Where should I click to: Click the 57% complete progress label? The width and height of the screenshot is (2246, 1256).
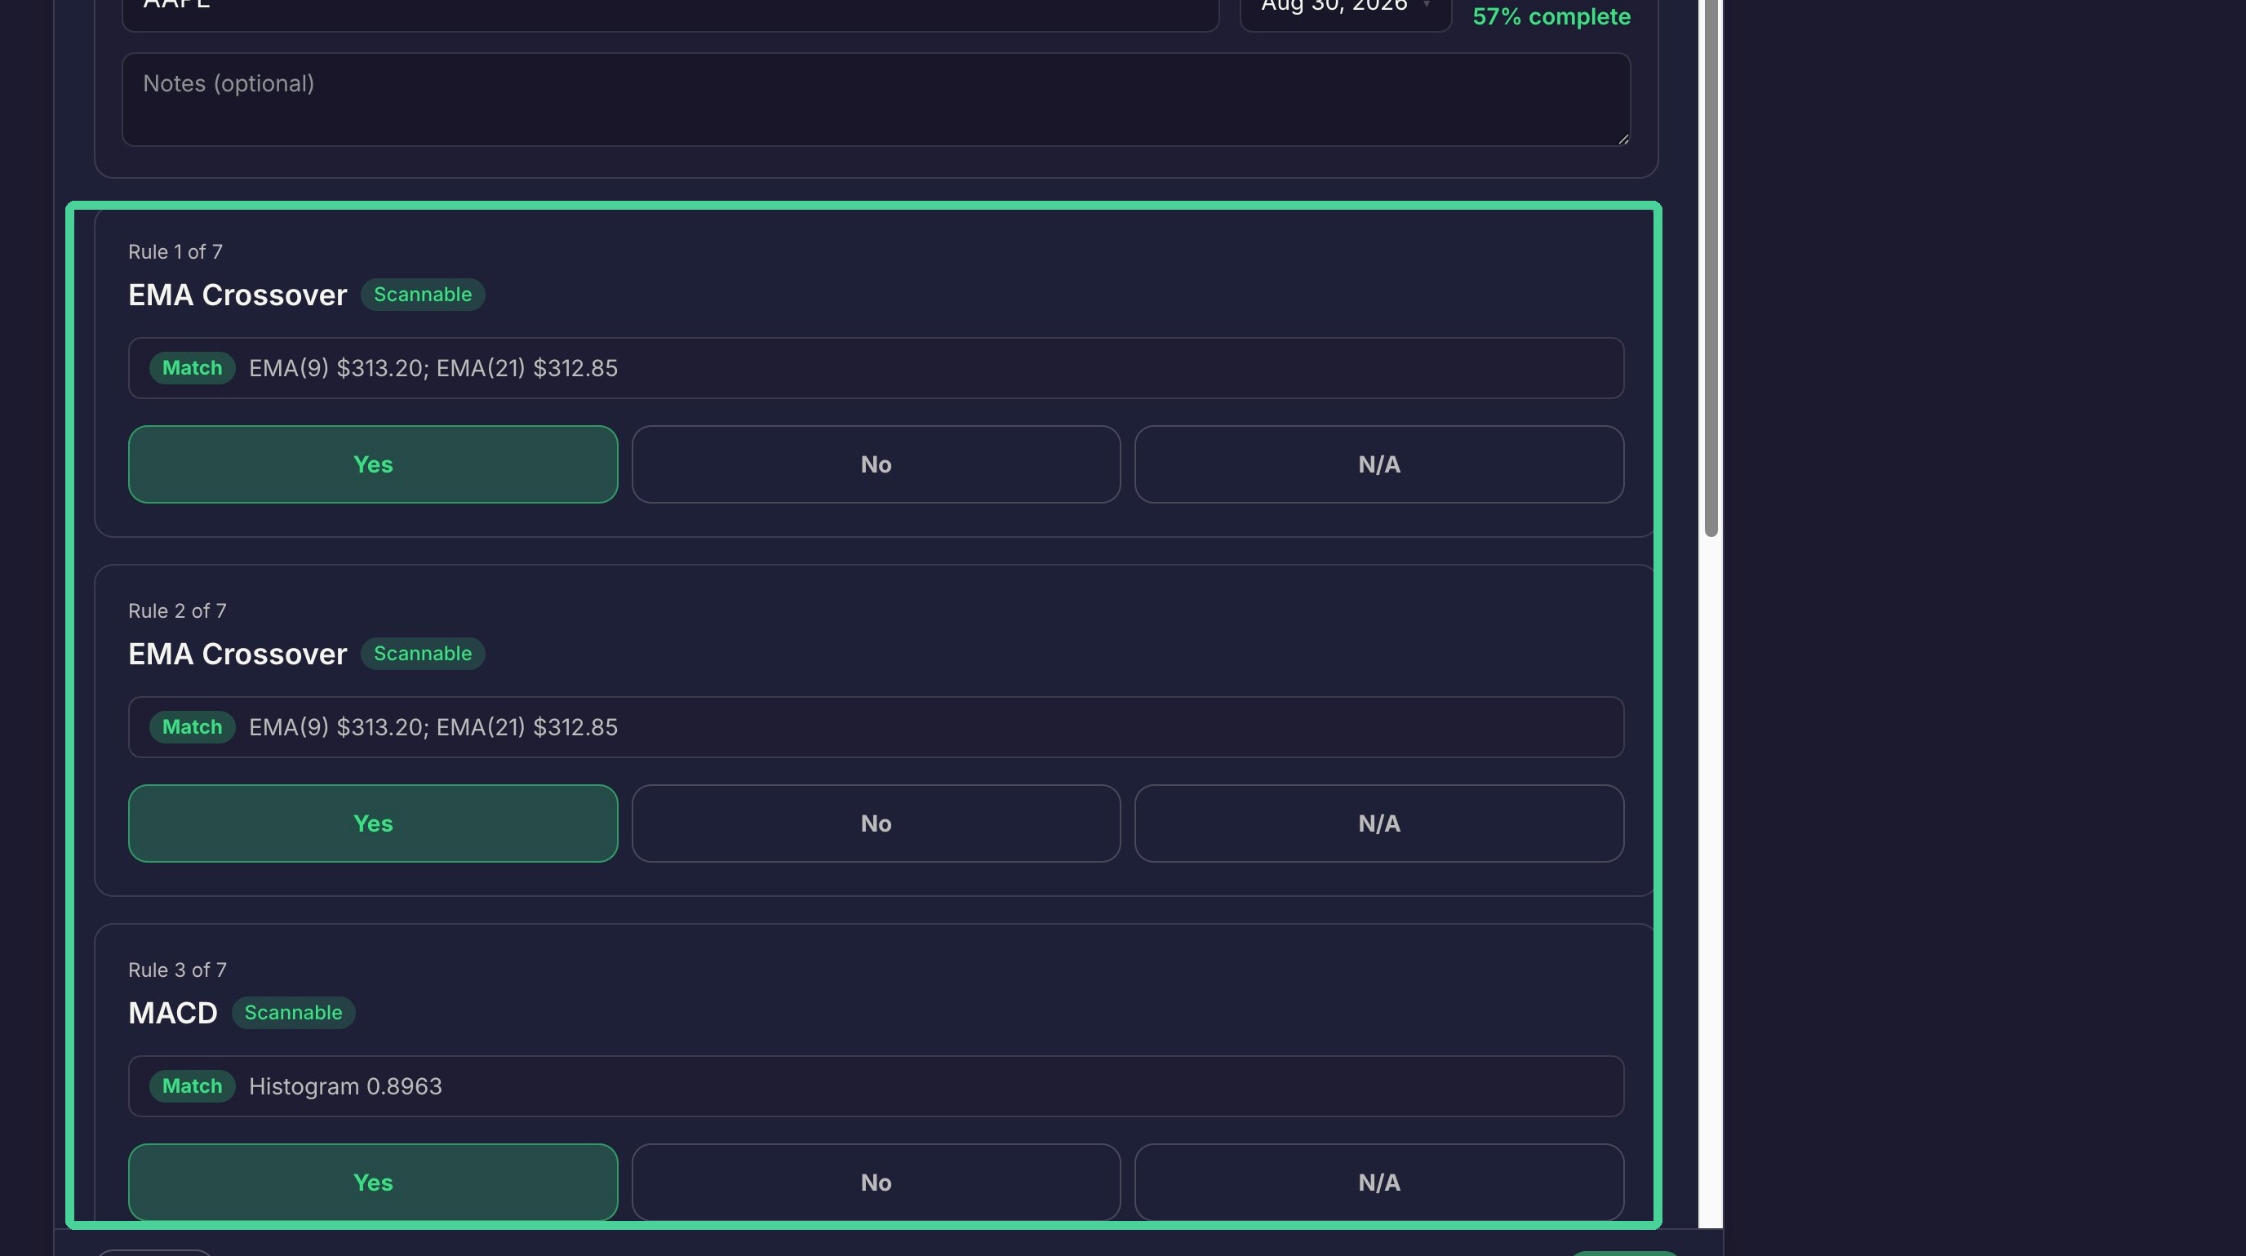(1551, 16)
